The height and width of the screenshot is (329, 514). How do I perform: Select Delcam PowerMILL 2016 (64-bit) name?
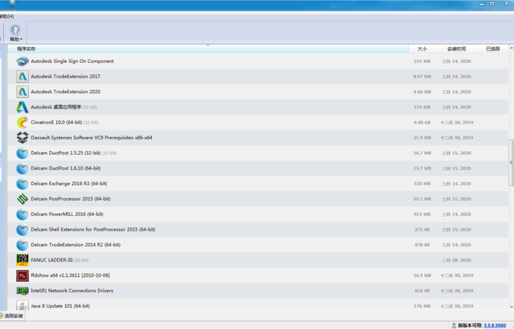coord(67,214)
